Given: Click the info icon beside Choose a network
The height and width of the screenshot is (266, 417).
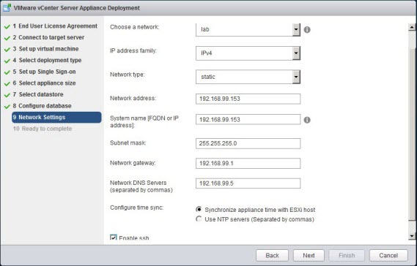Looking at the screenshot, I should click(307, 30).
